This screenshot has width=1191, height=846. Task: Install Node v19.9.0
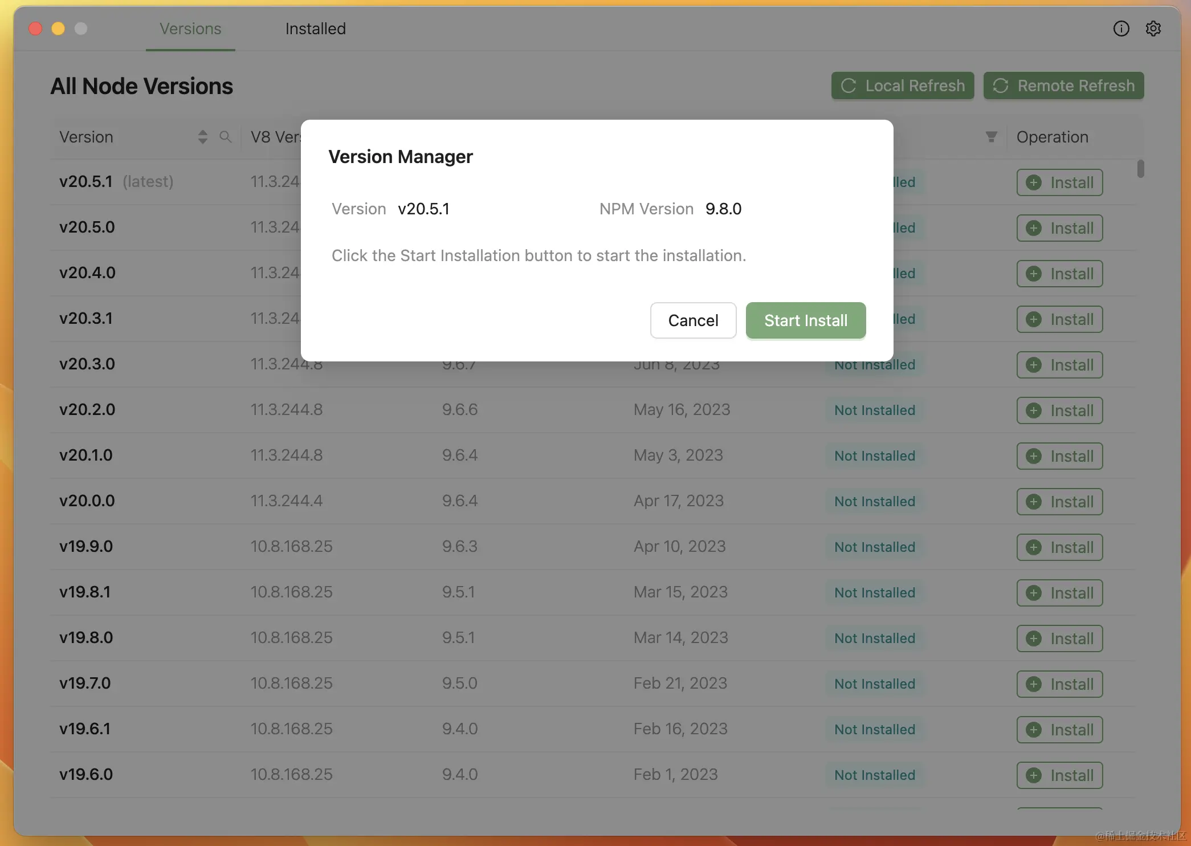coord(1059,547)
